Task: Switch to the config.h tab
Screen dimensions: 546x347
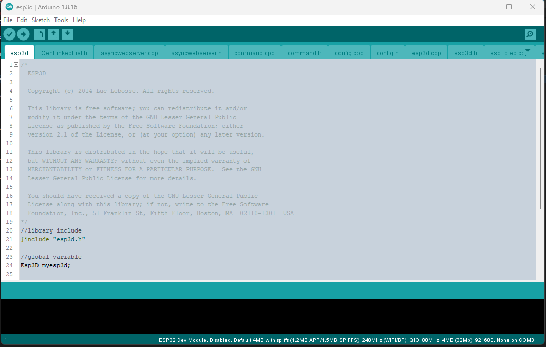Action: click(x=387, y=52)
